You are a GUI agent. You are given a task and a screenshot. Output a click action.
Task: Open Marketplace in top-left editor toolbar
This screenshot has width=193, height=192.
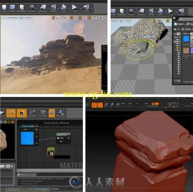point(22,8)
